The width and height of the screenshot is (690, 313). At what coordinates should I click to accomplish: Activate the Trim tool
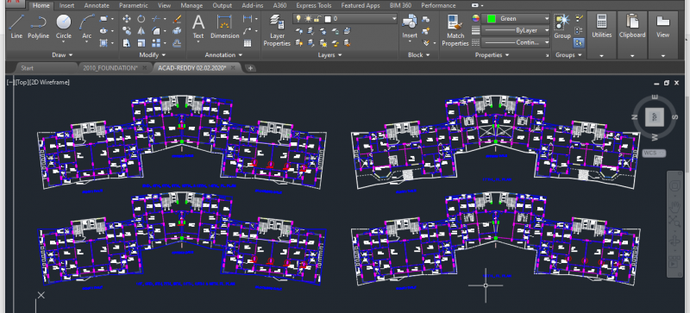tap(156, 19)
